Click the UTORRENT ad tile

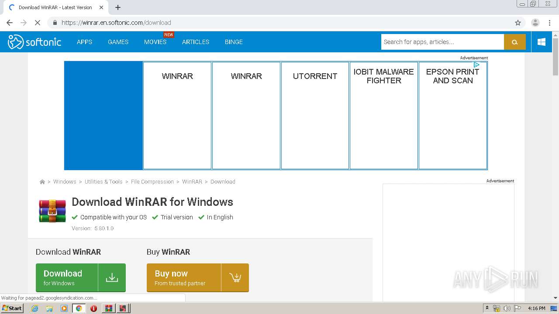click(315, 116)
